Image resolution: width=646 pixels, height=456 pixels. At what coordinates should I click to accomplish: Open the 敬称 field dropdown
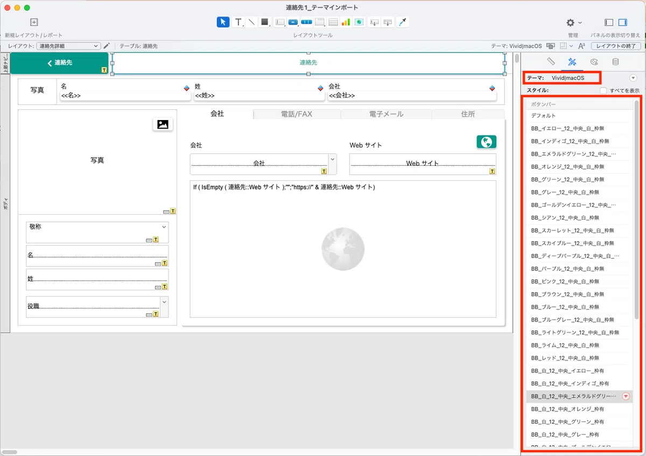pyautogui.click(x=164, y=227)
